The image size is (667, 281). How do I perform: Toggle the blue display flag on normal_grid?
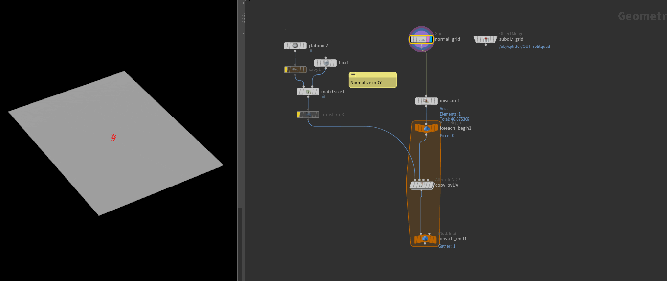430,39
